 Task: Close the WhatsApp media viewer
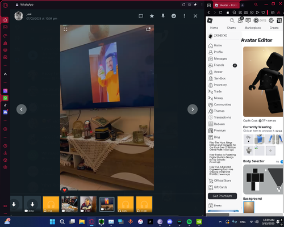195,16
